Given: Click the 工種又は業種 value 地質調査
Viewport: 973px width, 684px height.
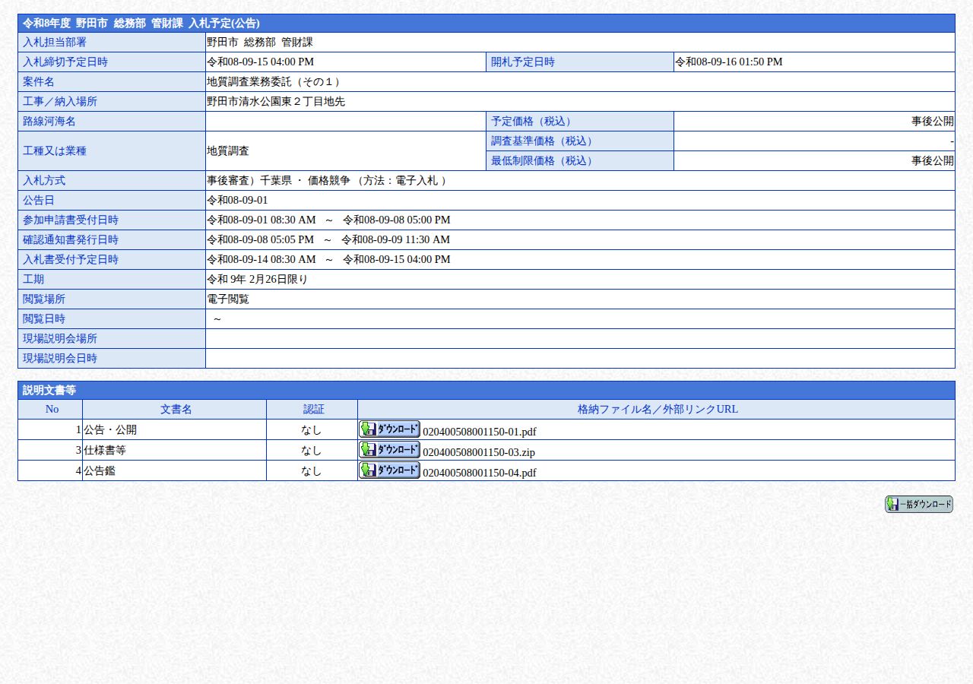Looking at the screenshot, I should tap(228, 151).
